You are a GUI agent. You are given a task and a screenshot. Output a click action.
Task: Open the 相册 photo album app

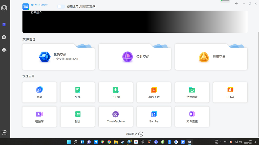point(78,117)
